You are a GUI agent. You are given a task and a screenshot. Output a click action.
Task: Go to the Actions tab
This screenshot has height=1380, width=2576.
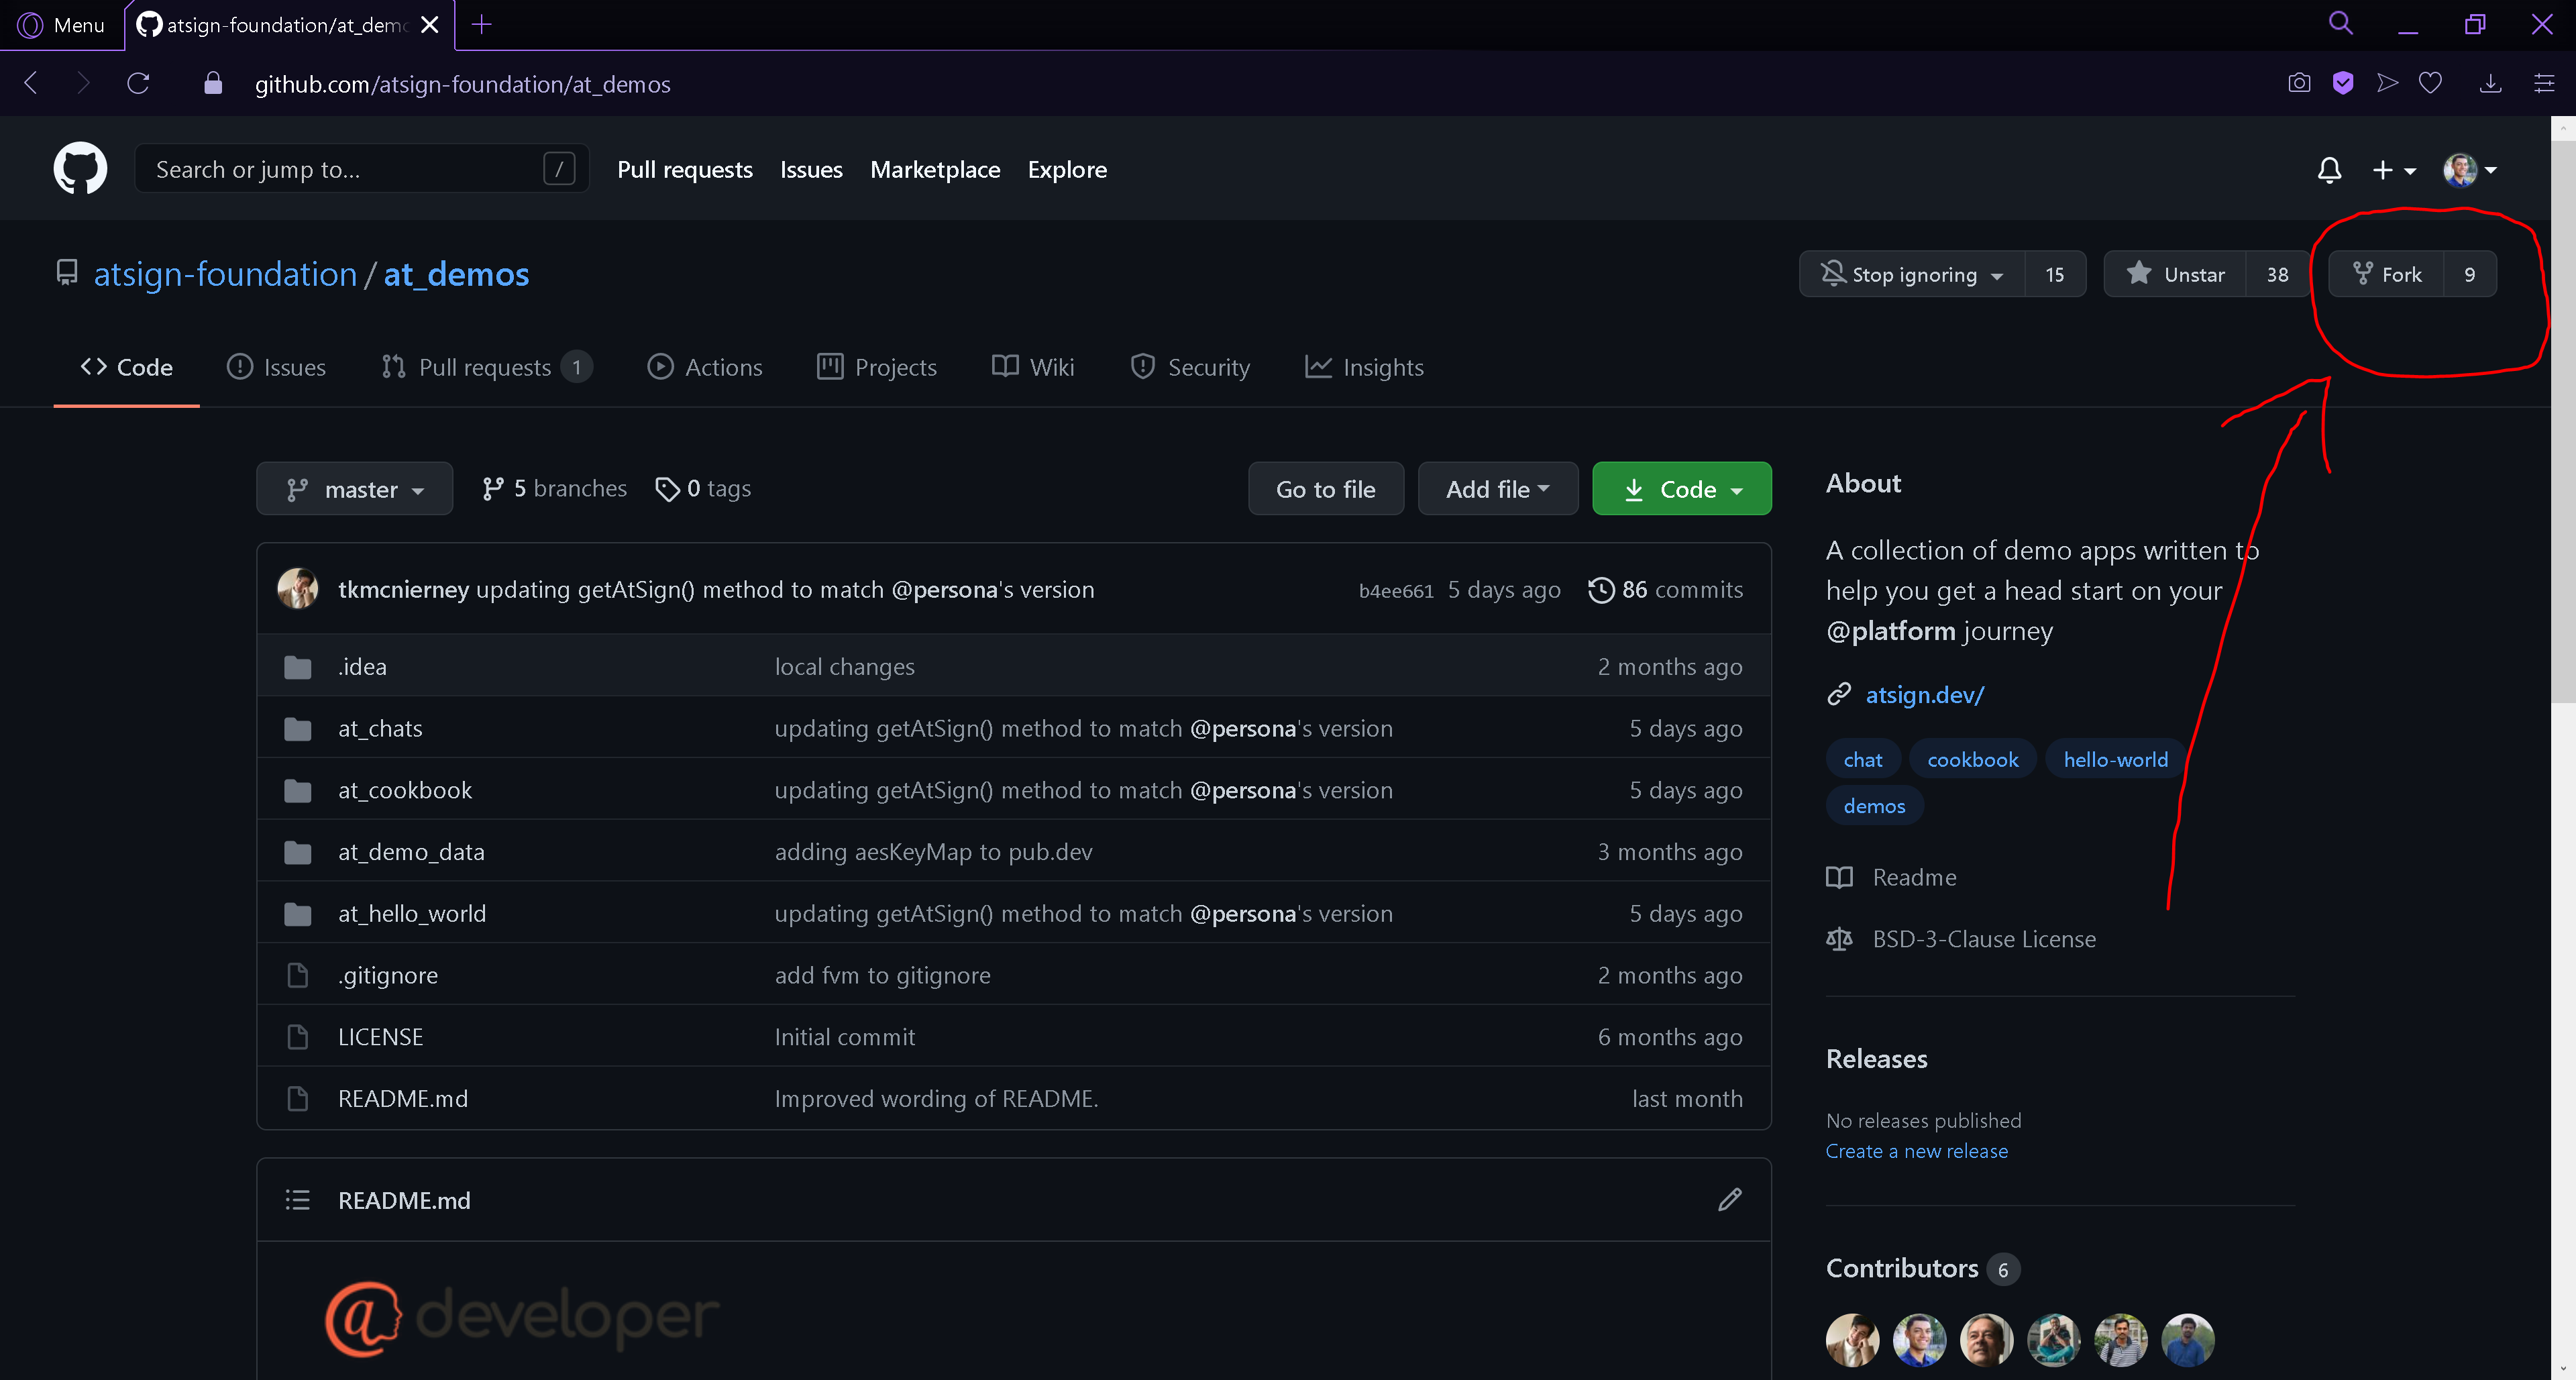(x=704, y=367)
